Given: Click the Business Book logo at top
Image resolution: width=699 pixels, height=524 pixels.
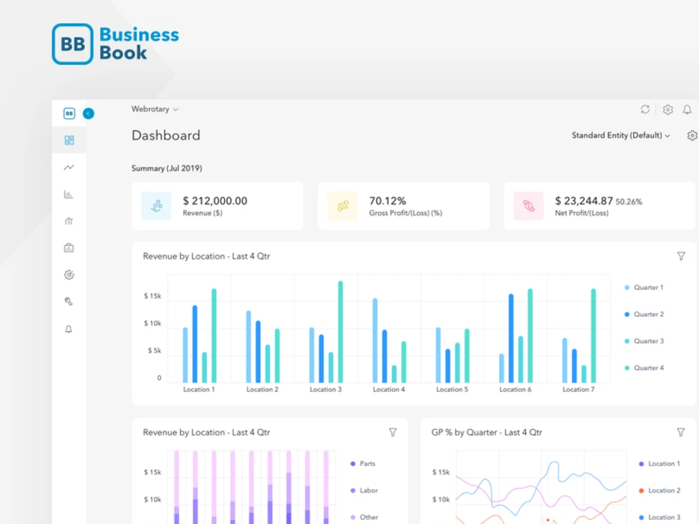Looking at the screenshot, I should (x=115, y=44).
